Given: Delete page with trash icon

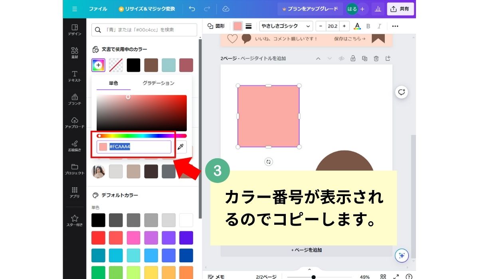Looking at the screenshot, I should pyautogui.click(x=376, y=59).
